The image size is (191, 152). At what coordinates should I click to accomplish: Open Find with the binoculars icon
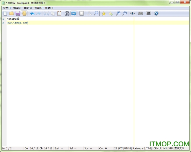(x=67, y=13)
